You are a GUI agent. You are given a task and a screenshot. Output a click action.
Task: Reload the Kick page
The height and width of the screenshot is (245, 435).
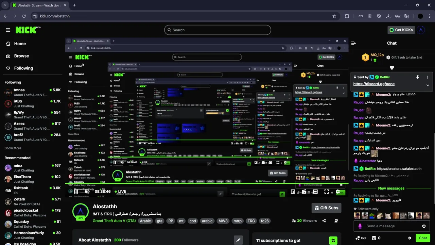24,16
